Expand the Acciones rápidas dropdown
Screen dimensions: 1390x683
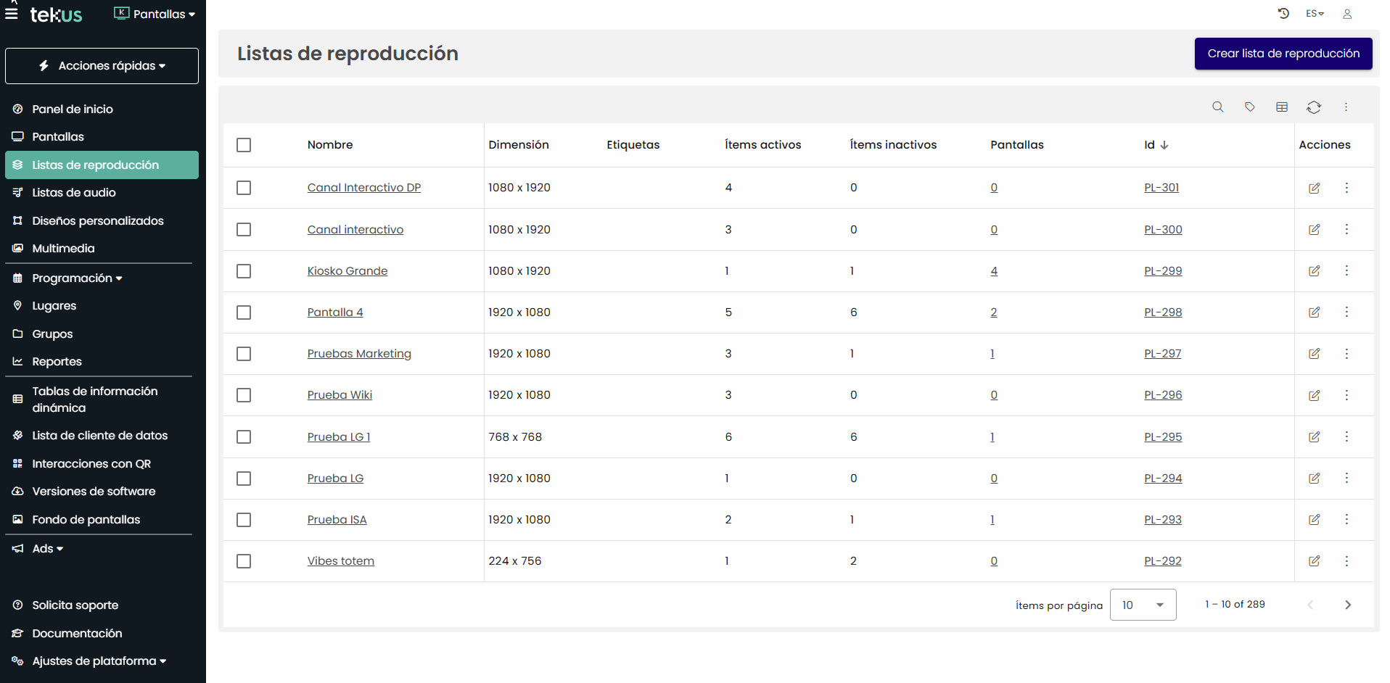coord(102,65)
